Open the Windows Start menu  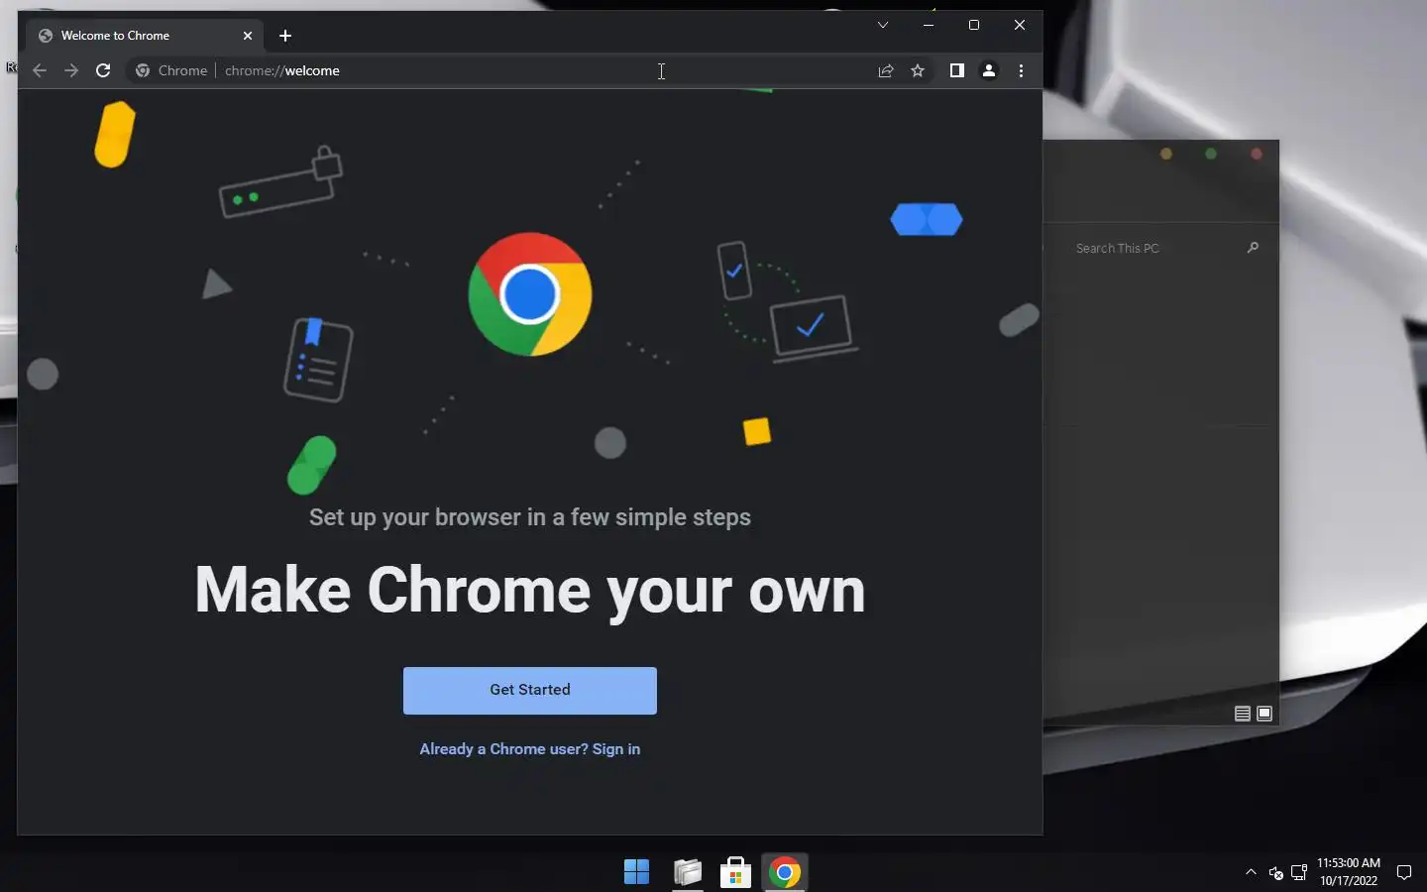click(636, 872)
